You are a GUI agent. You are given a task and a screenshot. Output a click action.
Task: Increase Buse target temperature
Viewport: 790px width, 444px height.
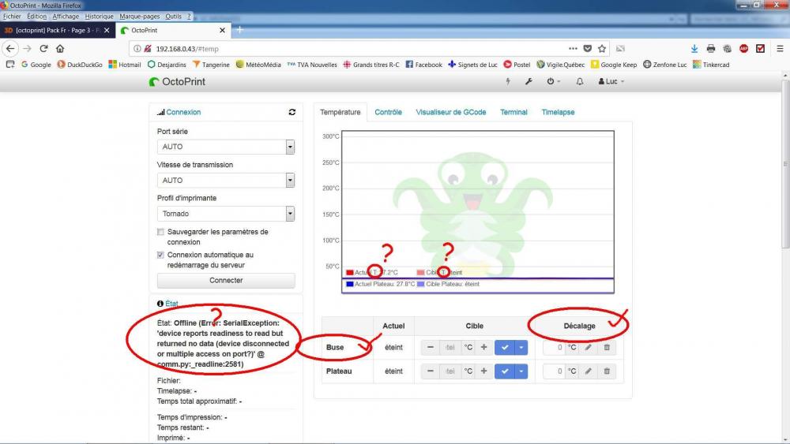483,348
